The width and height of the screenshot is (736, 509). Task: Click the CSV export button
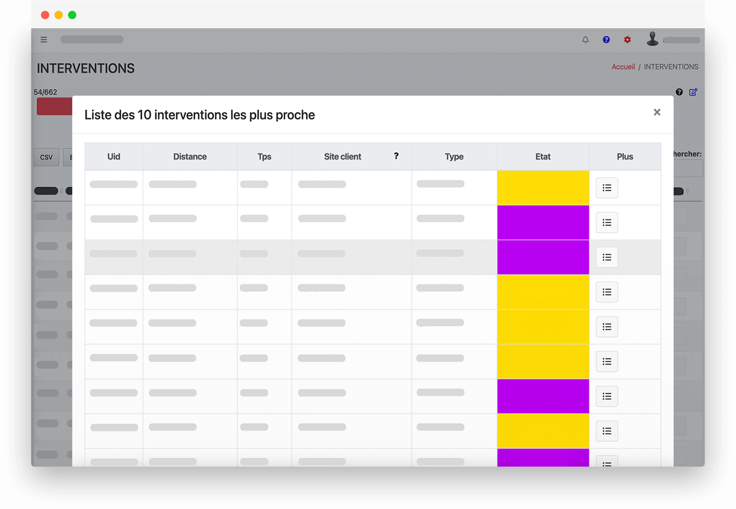(46, 157)
